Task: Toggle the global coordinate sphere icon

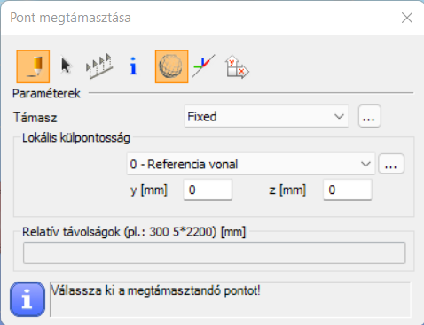Action: pos(171,66)
